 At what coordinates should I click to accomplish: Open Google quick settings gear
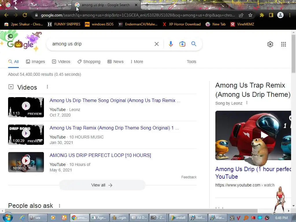270,44
